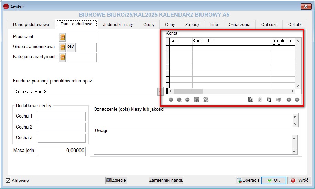Open the Producent lookup list icon
Screen dimensions: 315x189
[x=62, y=37]
